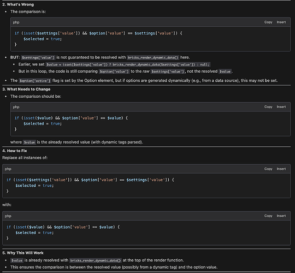Click the "3. What Needs to Change" heading
The image size is (295, 273).
coord(26,90)
